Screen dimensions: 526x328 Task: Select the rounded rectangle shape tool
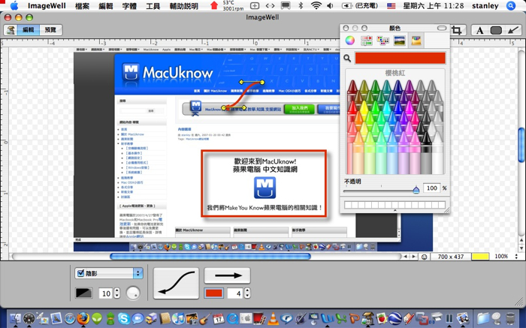point(496,31)
